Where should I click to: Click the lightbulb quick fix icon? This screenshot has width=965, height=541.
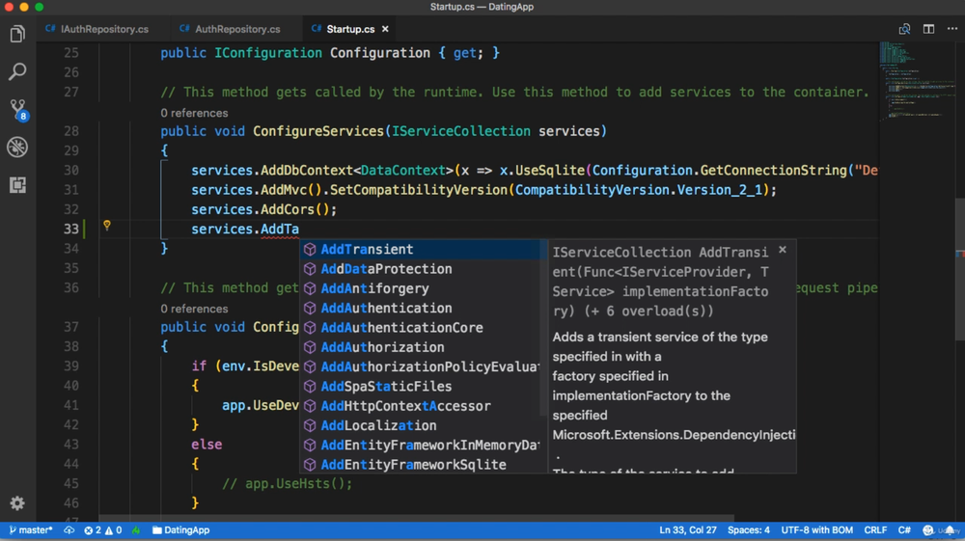tap(107, 226)
